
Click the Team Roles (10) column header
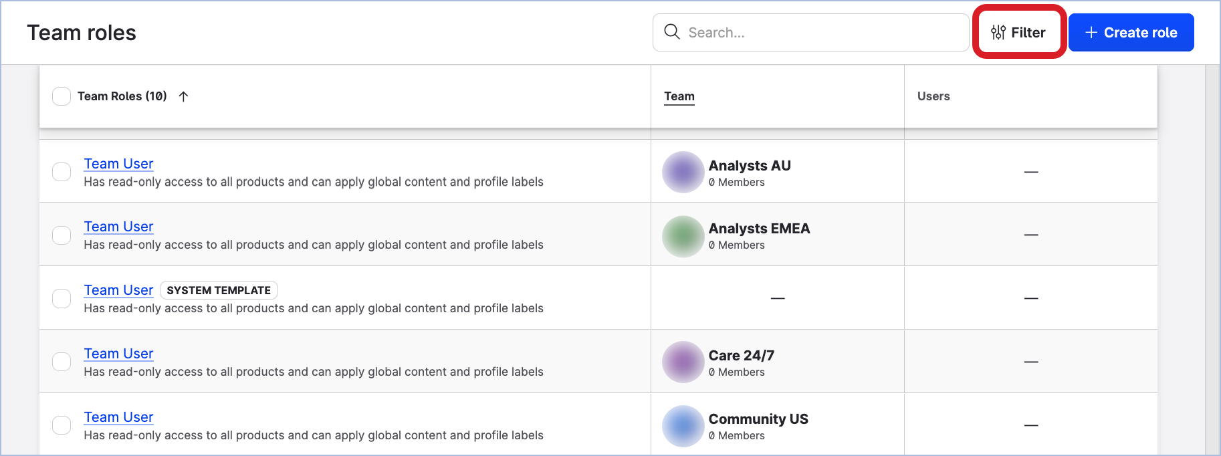pos(122,96)
